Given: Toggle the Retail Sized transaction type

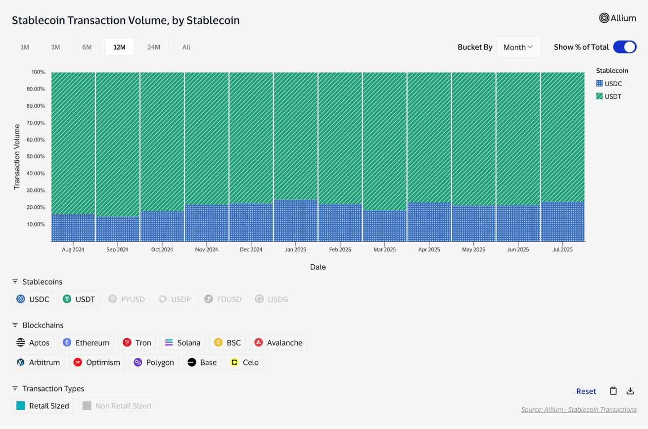Looking at the screenshot, I should [x=43, y=406].
